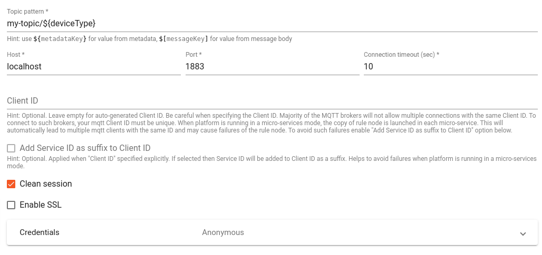Click the Anonymous credentials value
This screenshot has height=255, width=542.
[223, 232]
